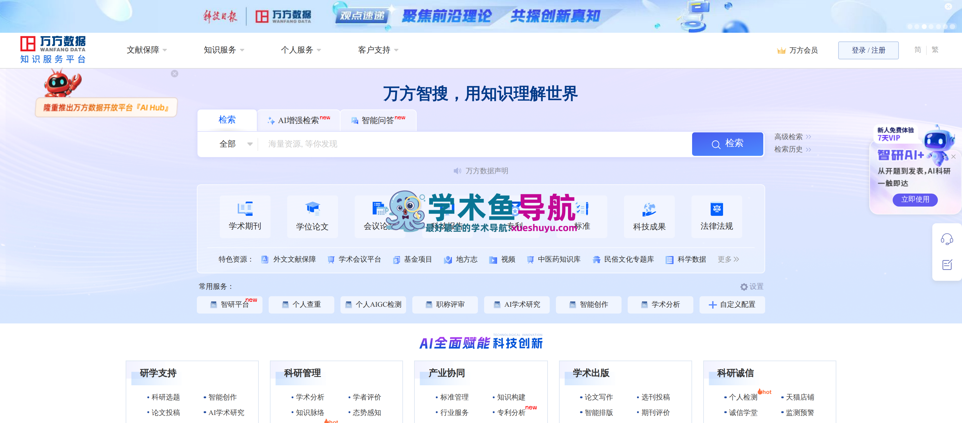Viewport: 962px width, 423px height.
Task: Click the 论文写作 link
Action: click(599, 397)
